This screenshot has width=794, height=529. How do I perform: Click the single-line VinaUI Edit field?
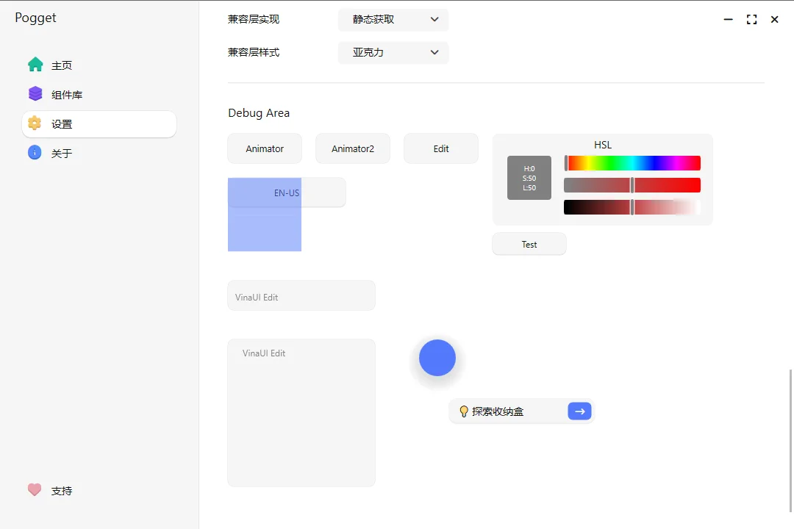pos(301,295)
